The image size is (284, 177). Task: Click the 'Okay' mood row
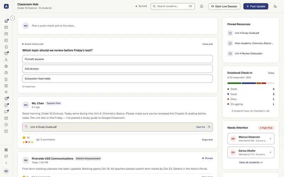pyautogui.click(x=251, y=99)
